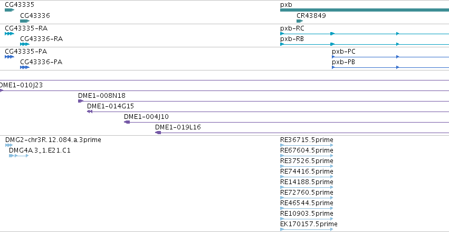Select the pxb-PC protein feature
Image resolution: width=449 pixels, height=232 pixels.
pos(390,57)
